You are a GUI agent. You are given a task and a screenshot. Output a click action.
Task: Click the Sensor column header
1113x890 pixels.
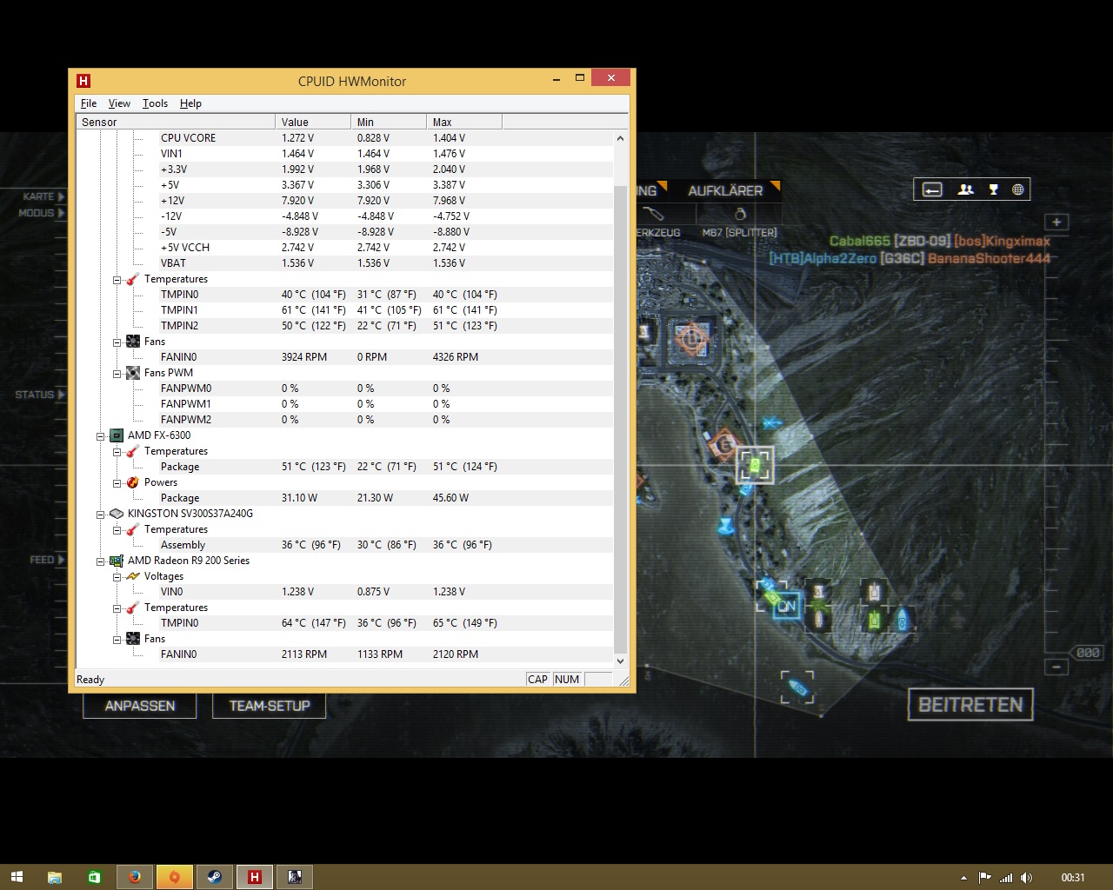coord(176,122)
